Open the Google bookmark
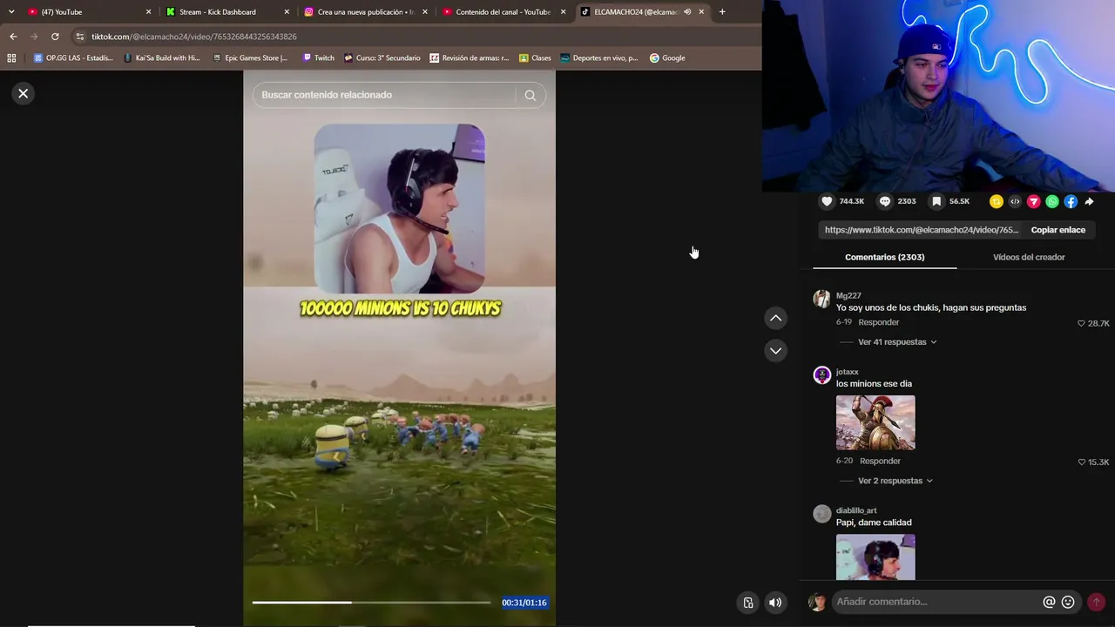 pyautogui.click(x=667, y=58)
